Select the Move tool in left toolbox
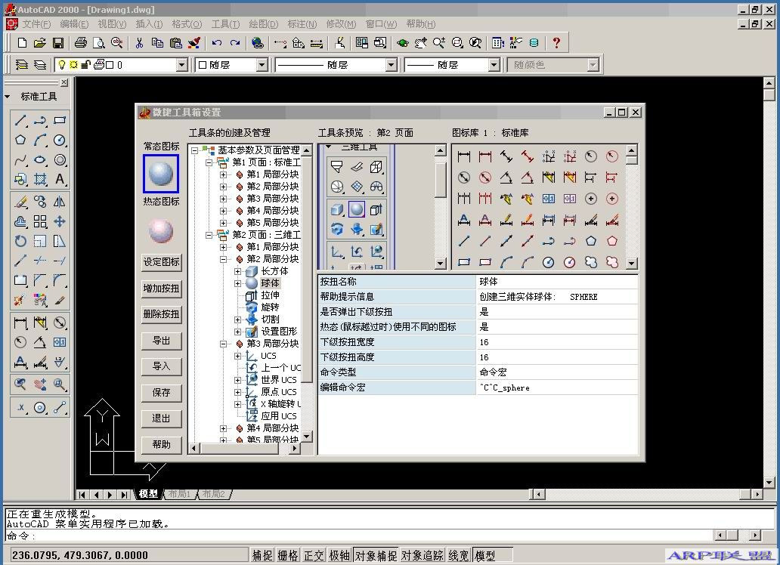The image size is (780, 565). coord(60,221)
